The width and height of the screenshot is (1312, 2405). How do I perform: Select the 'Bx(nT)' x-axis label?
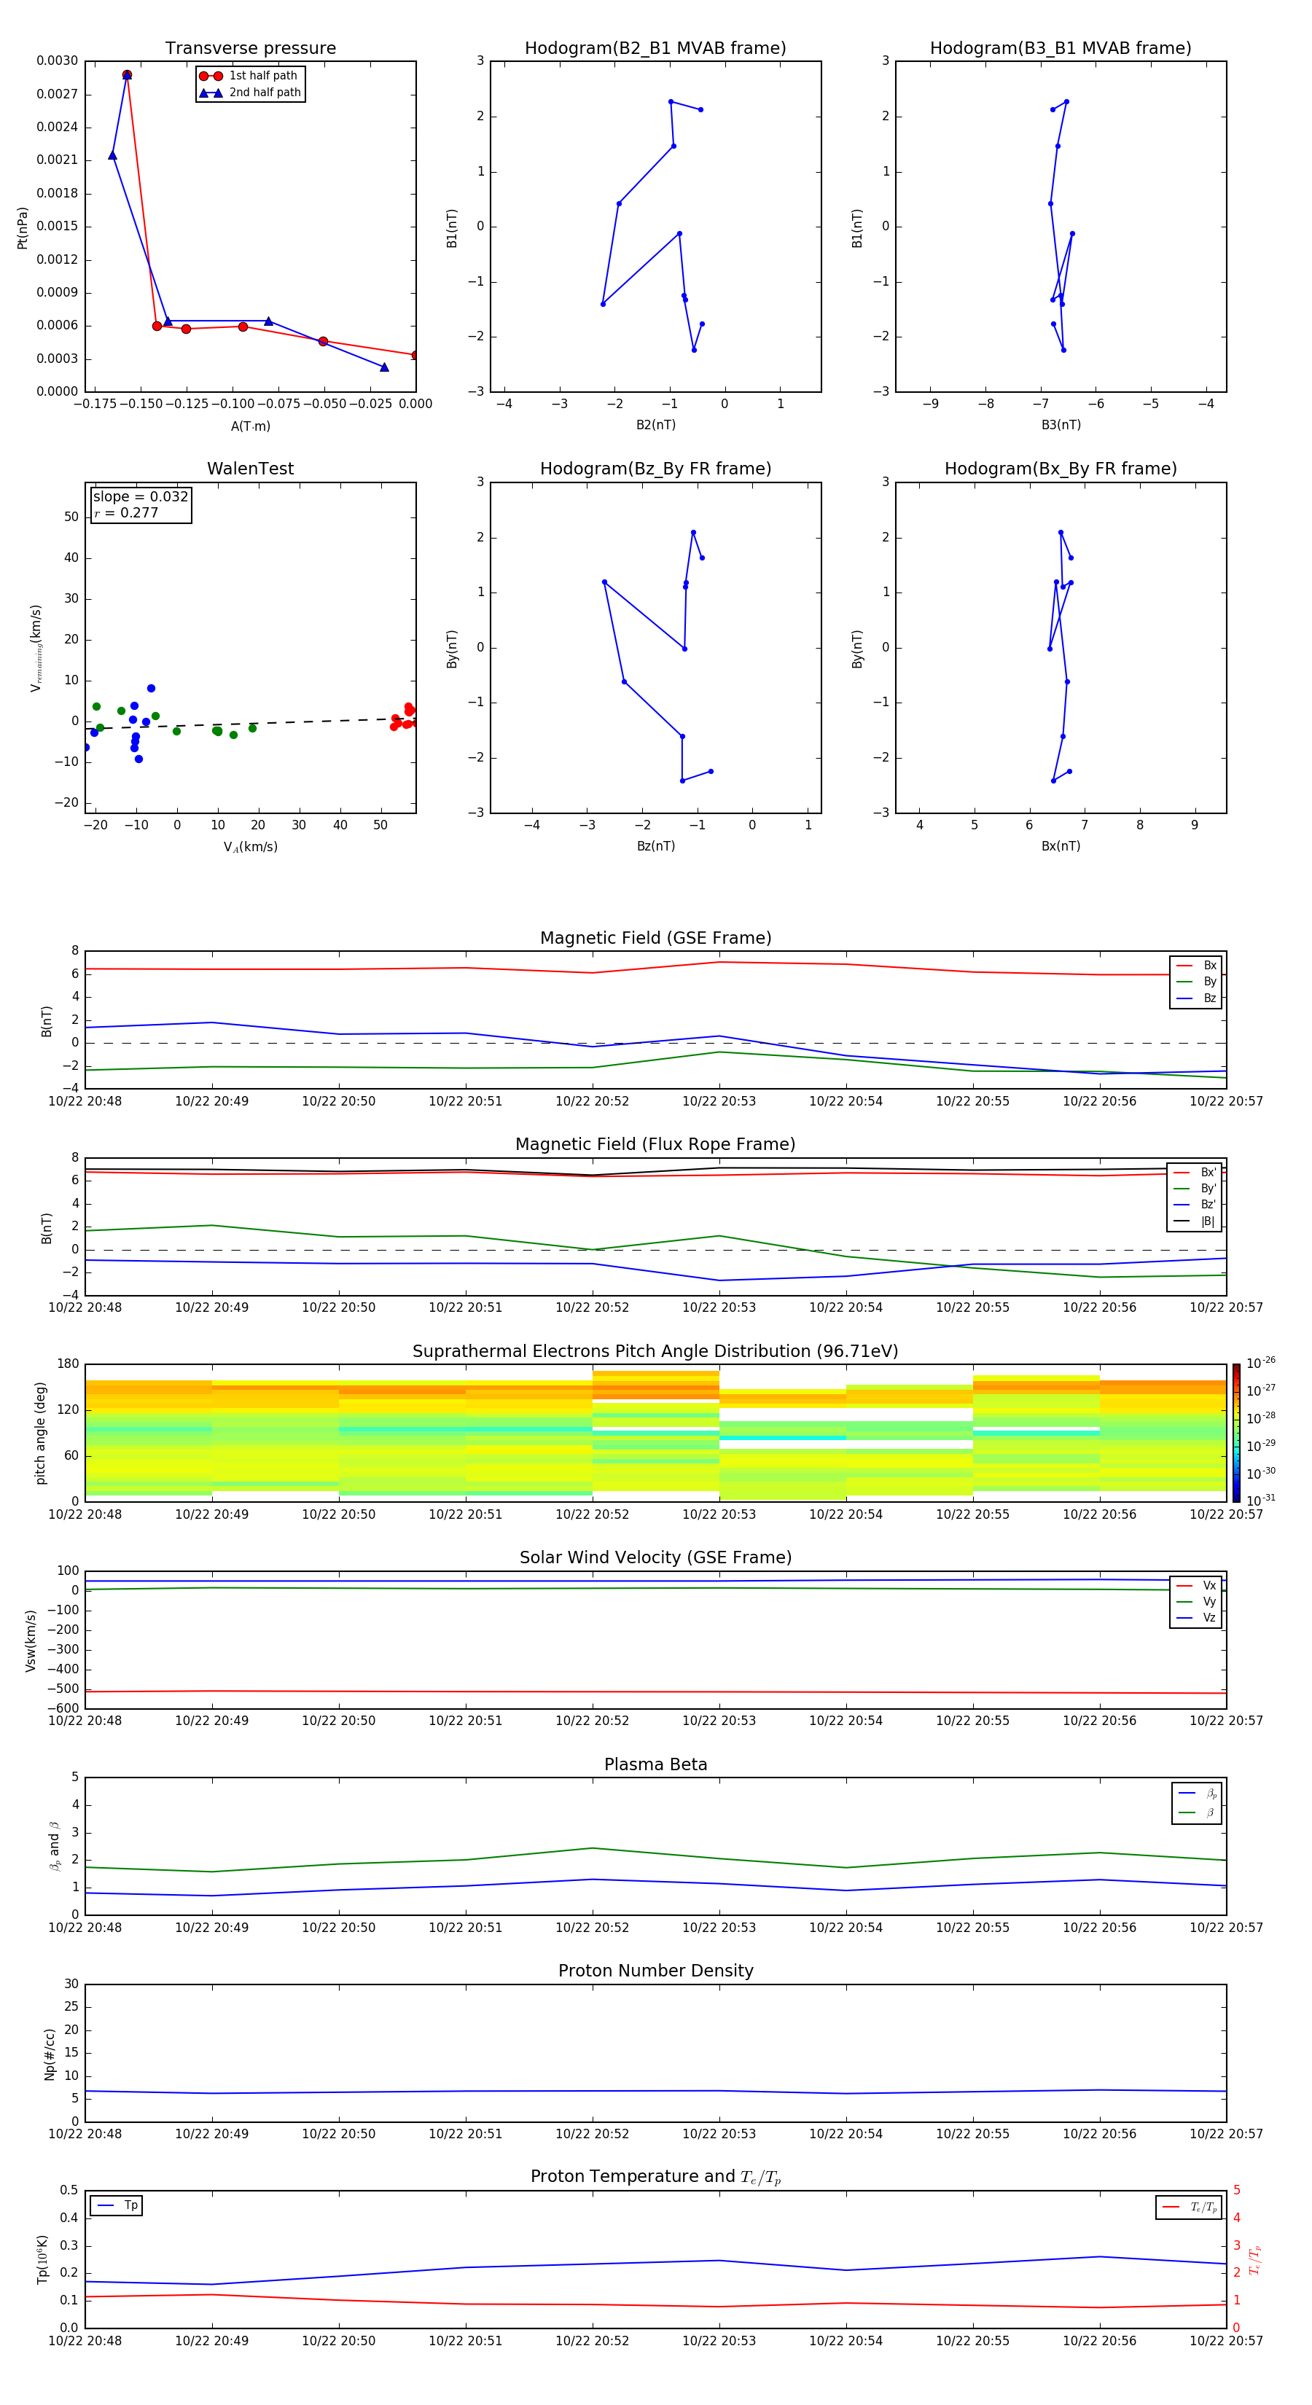1061,846
